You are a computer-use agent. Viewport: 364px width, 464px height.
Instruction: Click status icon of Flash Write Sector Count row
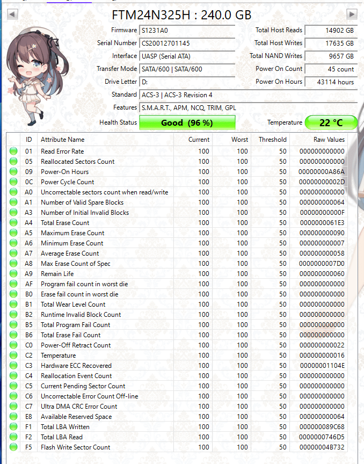(x=13, y=447)
